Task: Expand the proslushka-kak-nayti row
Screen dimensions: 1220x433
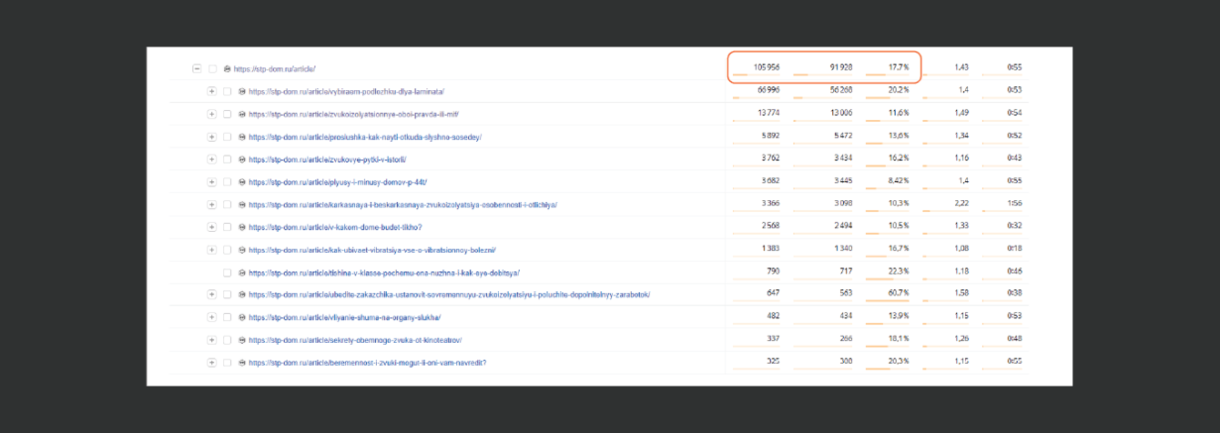Action: pyautogui.click(x=211, y=137)
